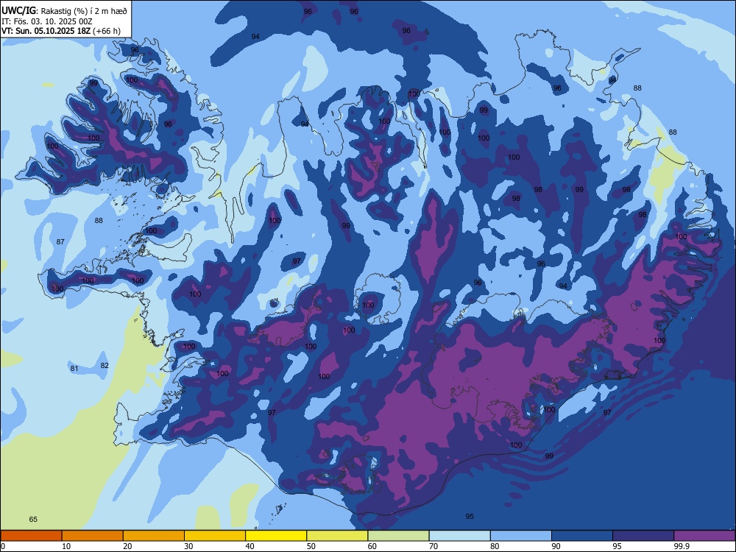Select the 'VT: Sun. 05.10.2025 18Z' valid time
Screen dimensions: 736x552
pyautogui.click(x=46, y=31)
